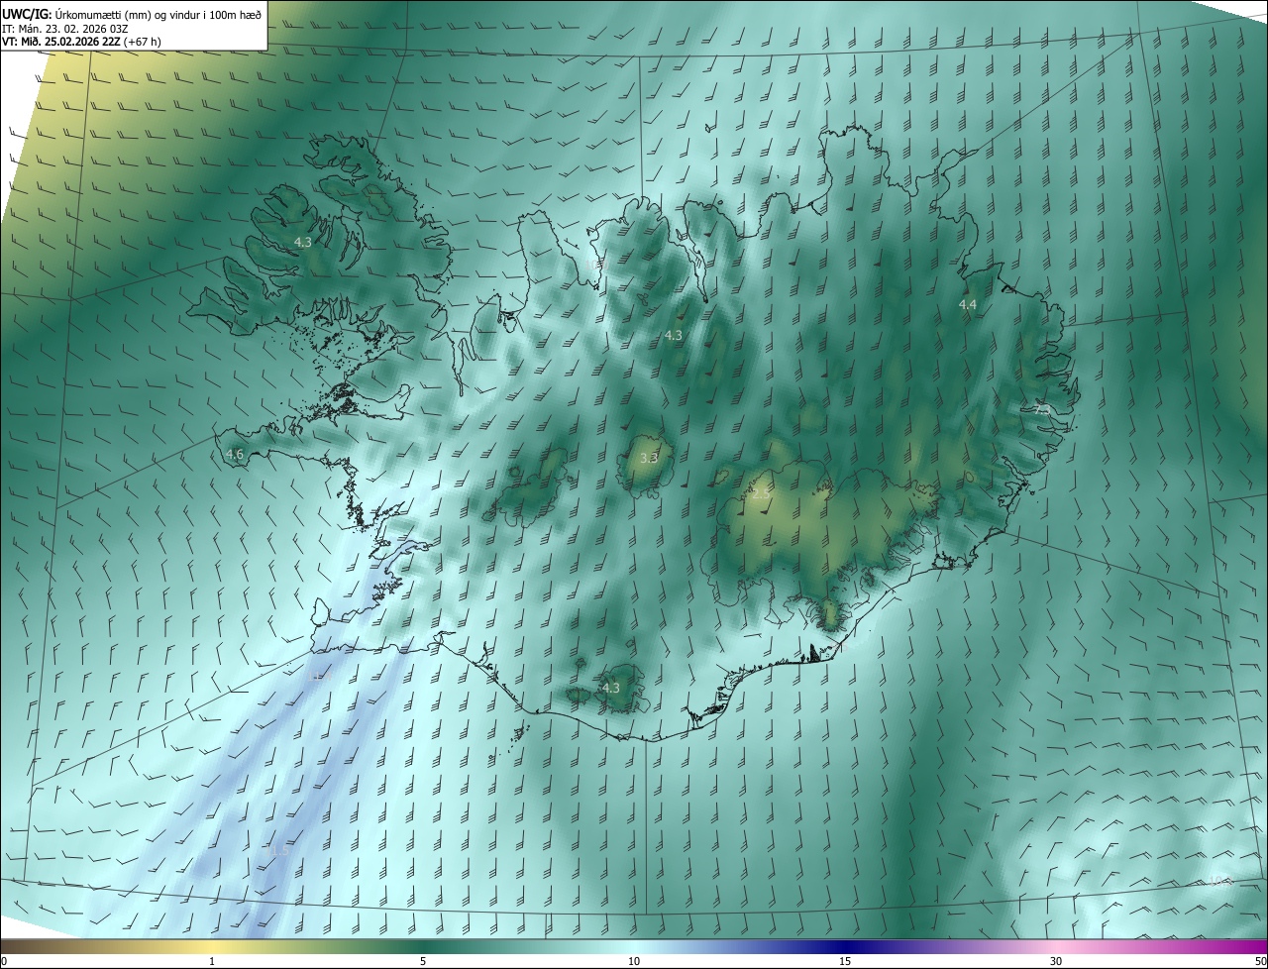This screenshot has height=969, width=1268.
Task: Click the 2.5 value on Vatnajökull glacier
Action: click(x=760, y=492)
